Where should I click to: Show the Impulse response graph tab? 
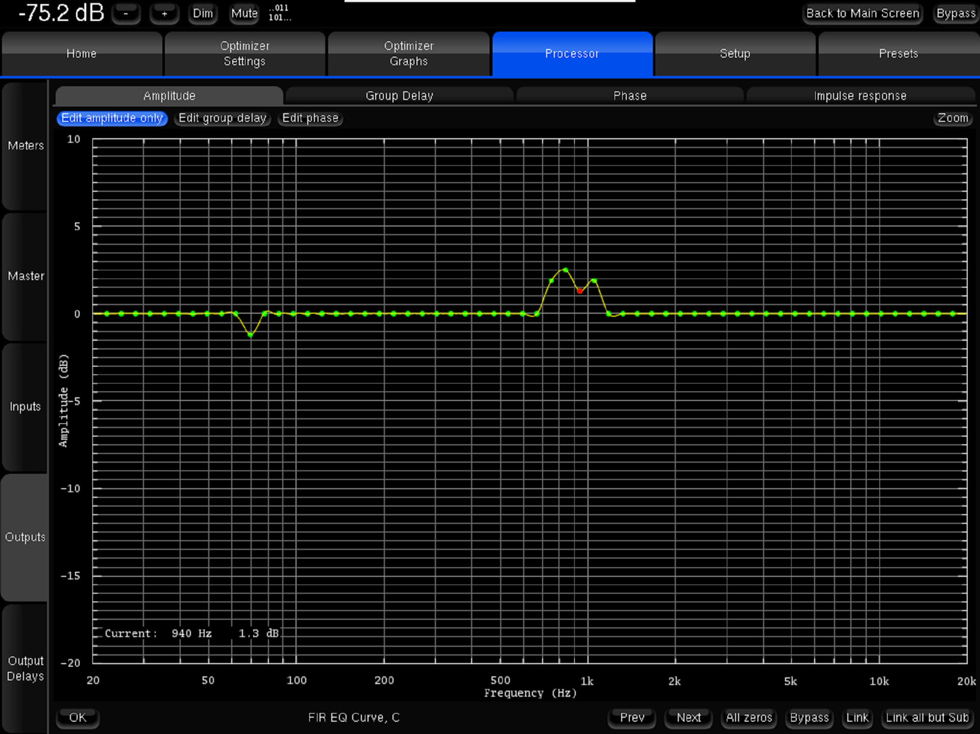[x=860, y=96]
